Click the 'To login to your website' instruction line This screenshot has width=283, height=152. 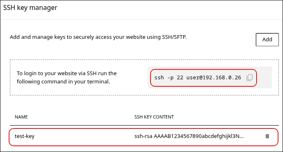pyautogui.click(x=66, y=74)
